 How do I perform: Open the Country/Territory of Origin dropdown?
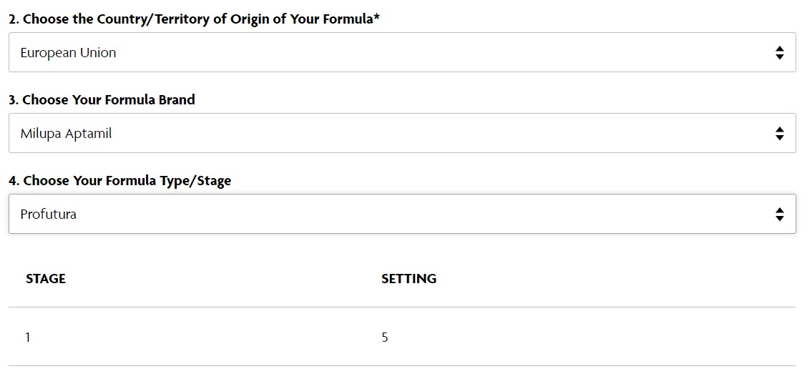[402, 52]
